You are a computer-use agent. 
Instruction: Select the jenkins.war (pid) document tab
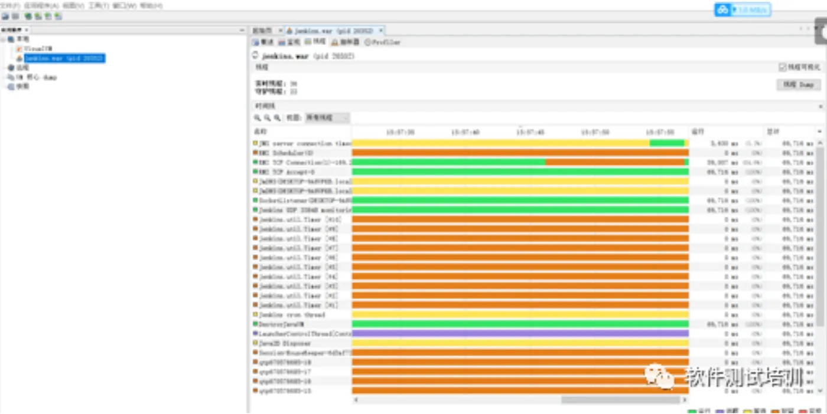coord(336,30)
